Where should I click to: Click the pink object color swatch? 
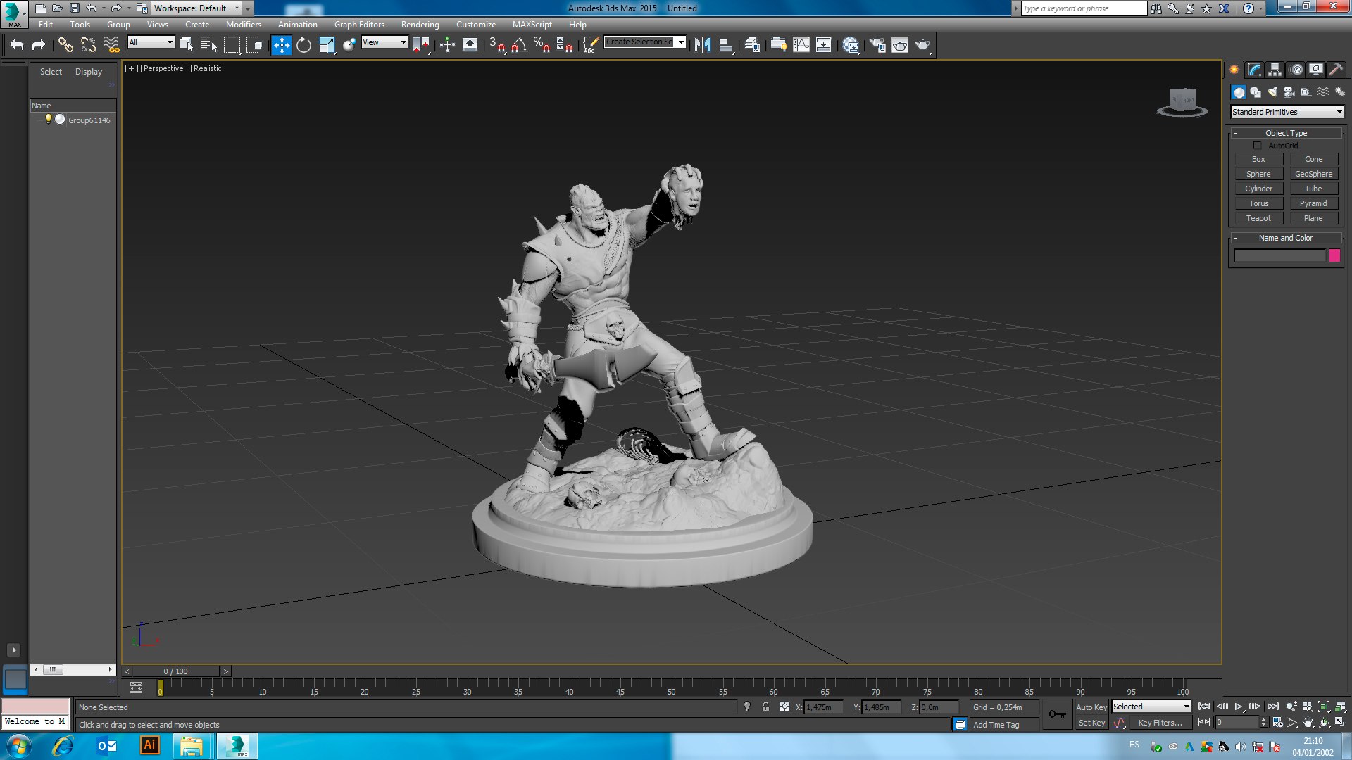[1334, 256]
